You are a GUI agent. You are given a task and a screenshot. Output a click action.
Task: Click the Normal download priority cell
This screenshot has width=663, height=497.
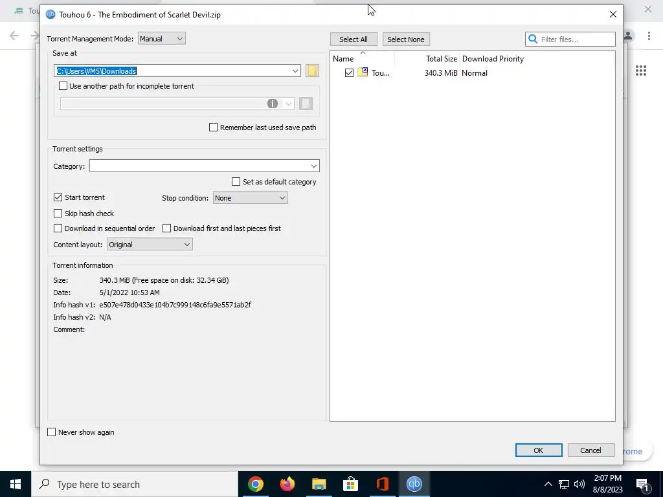point(475,72)
